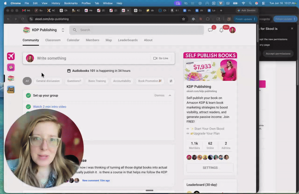Screen dimensions: 299x194
Task: Open the History menu in menu bar
Action: [56, 3]
